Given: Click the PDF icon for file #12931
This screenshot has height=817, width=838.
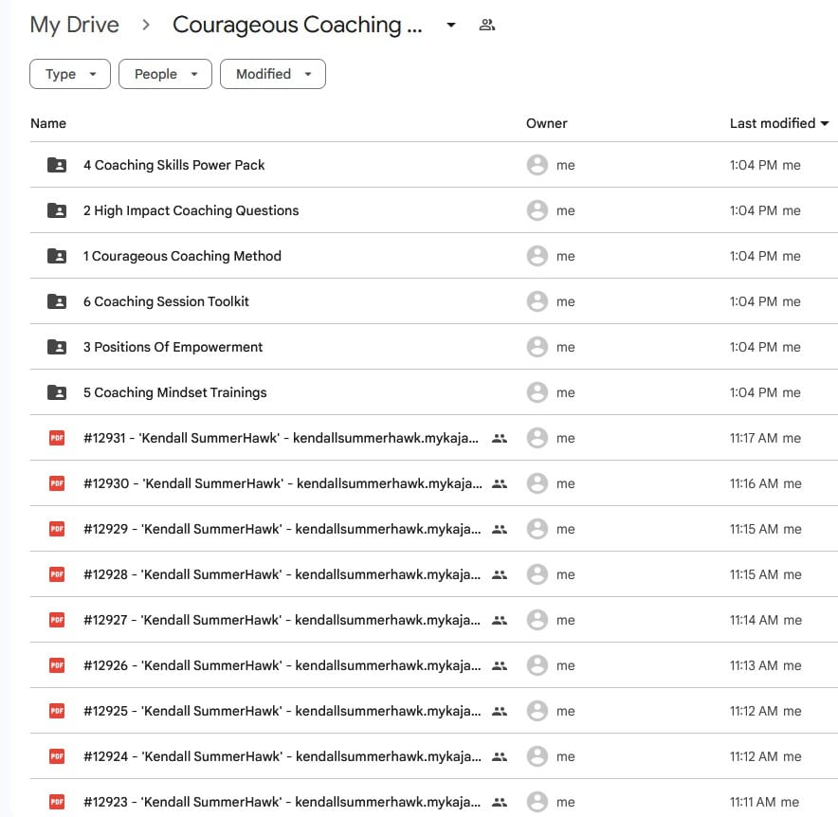Looking at the screenshot, I should coord(57,438).
